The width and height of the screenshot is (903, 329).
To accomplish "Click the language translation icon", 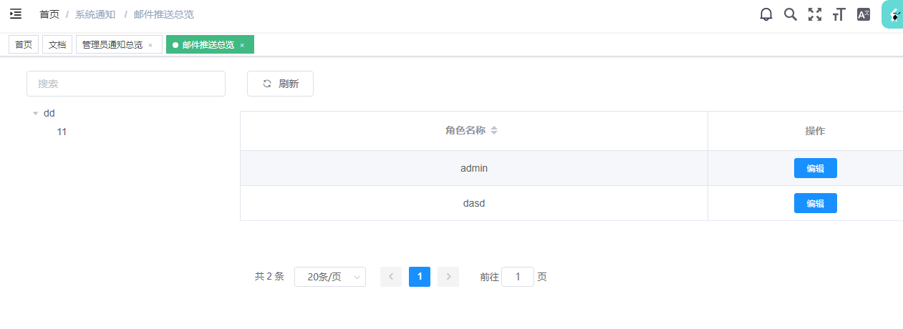I will [864, 14].
